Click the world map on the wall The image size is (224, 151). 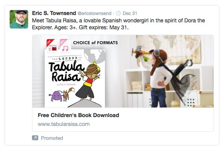point(168,49)
